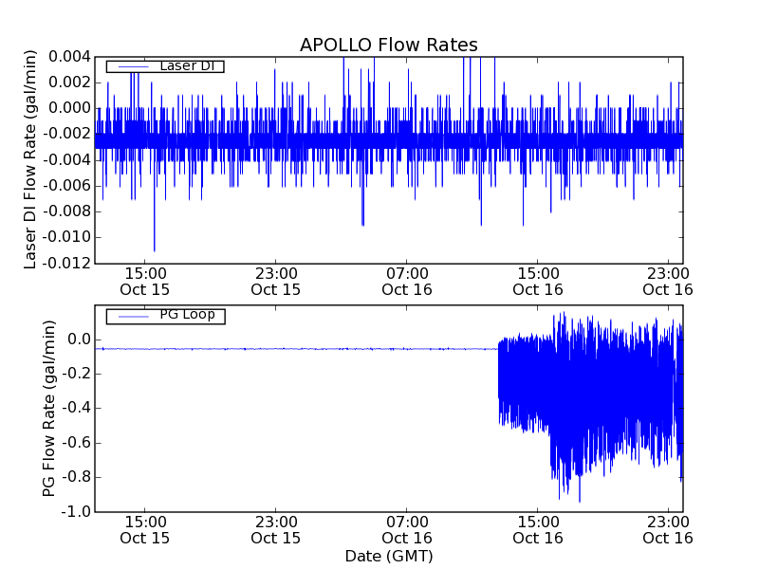Click the Date (GMT) axis label
759x569 pixels.
click(389, 556)
